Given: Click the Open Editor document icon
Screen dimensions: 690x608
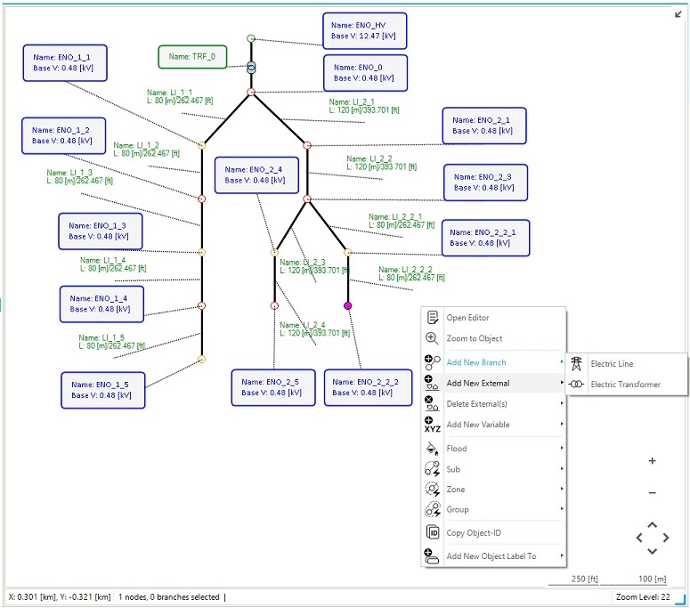Looking at the screenshot, I should coord(433,317).
